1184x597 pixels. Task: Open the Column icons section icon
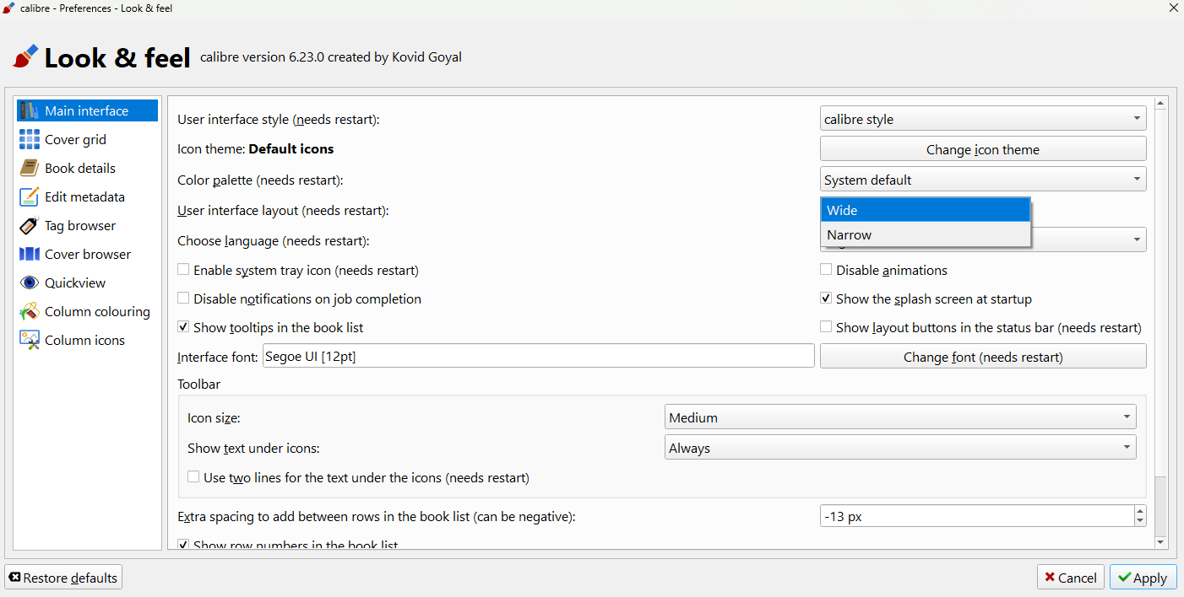coord(30,340)
